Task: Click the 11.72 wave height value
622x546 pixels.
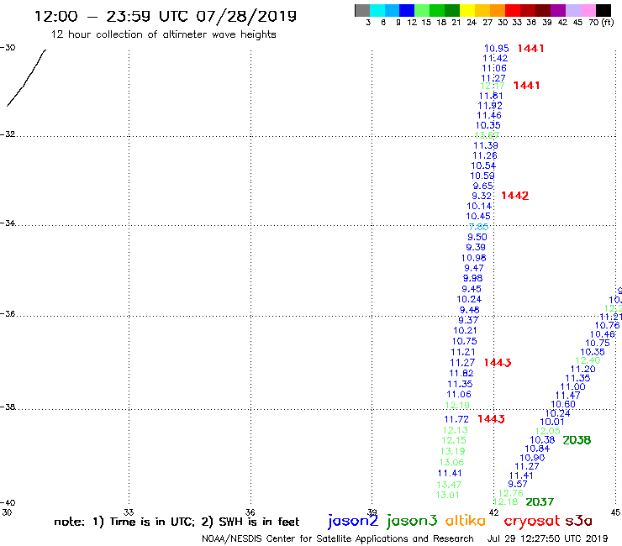Action: (456, 419)
